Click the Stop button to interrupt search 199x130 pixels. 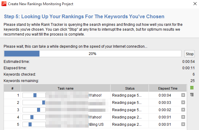tap(190, 54)
